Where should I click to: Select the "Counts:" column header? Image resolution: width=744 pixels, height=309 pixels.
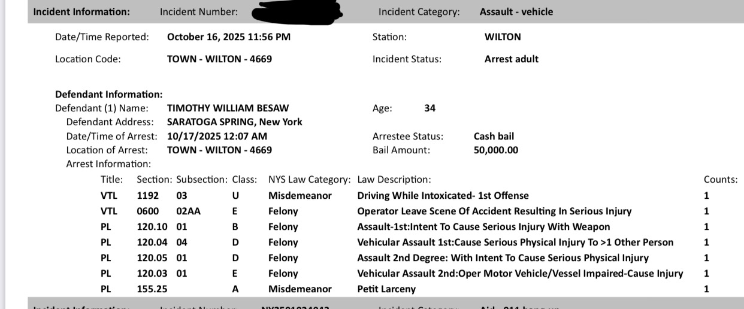click(720, 179)
